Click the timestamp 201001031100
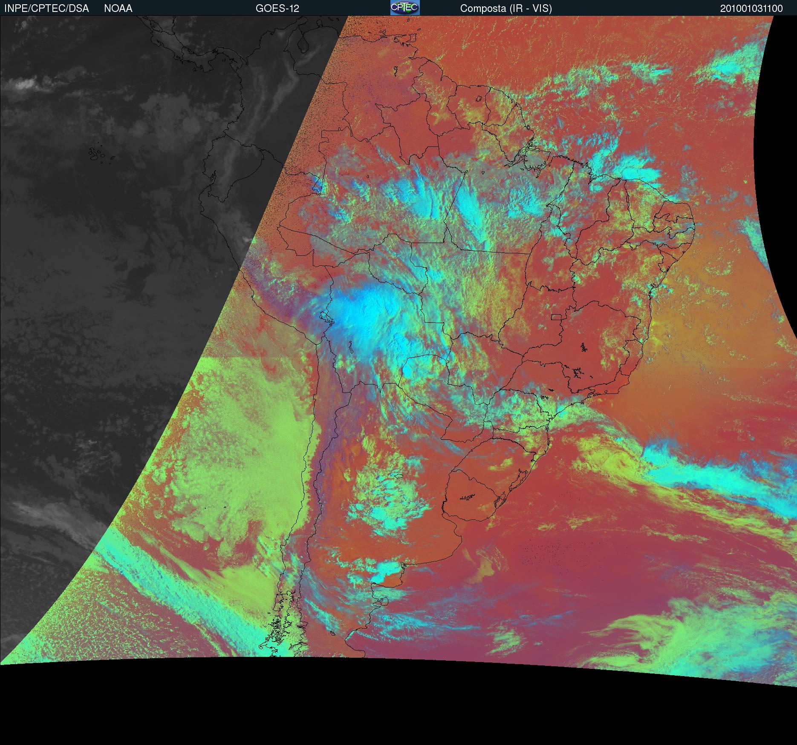 tap(751, 9)
